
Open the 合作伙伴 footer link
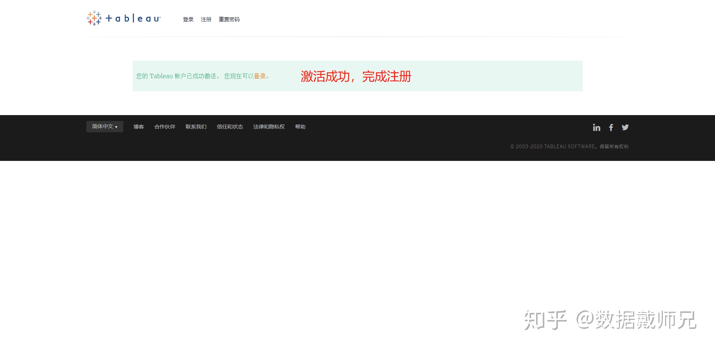tap(165, 127)
